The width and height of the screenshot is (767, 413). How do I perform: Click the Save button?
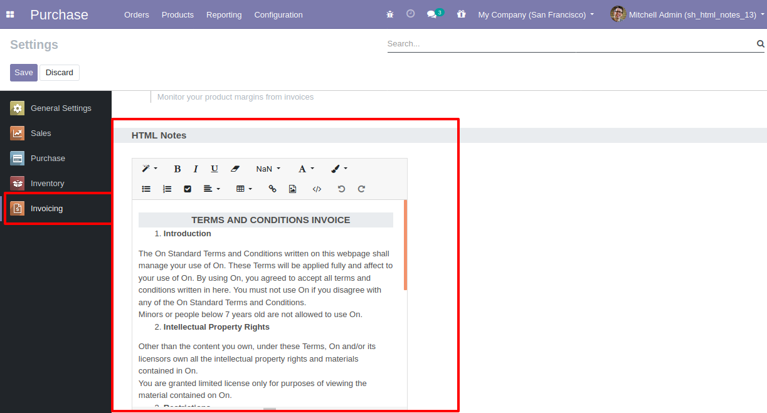24,73
